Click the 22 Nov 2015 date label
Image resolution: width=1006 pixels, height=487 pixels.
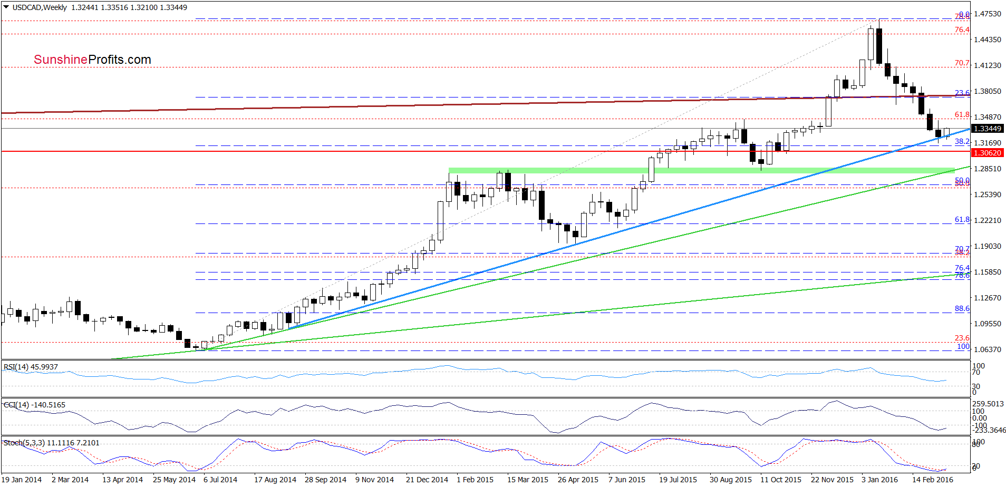832,480
